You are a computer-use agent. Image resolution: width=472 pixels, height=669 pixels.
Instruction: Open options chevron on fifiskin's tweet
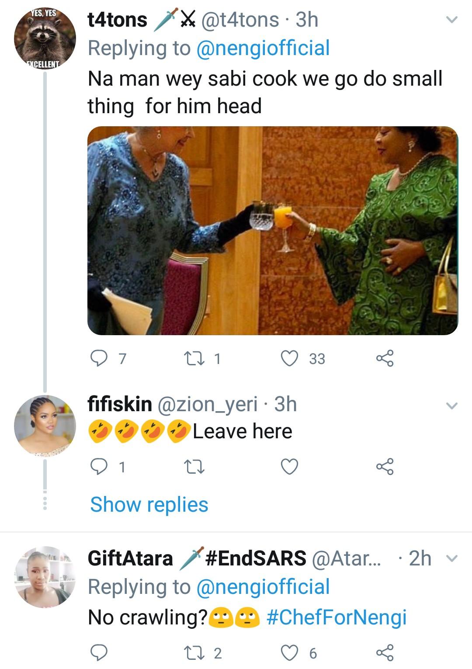coord(451,406)
